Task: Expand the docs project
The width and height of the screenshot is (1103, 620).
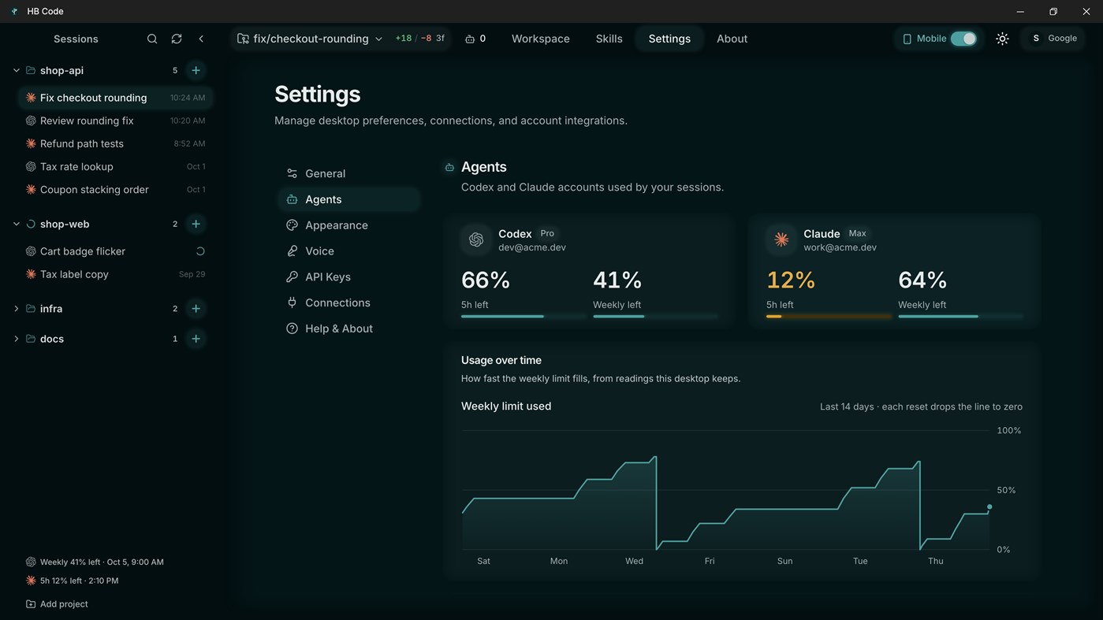Action: 16,339
